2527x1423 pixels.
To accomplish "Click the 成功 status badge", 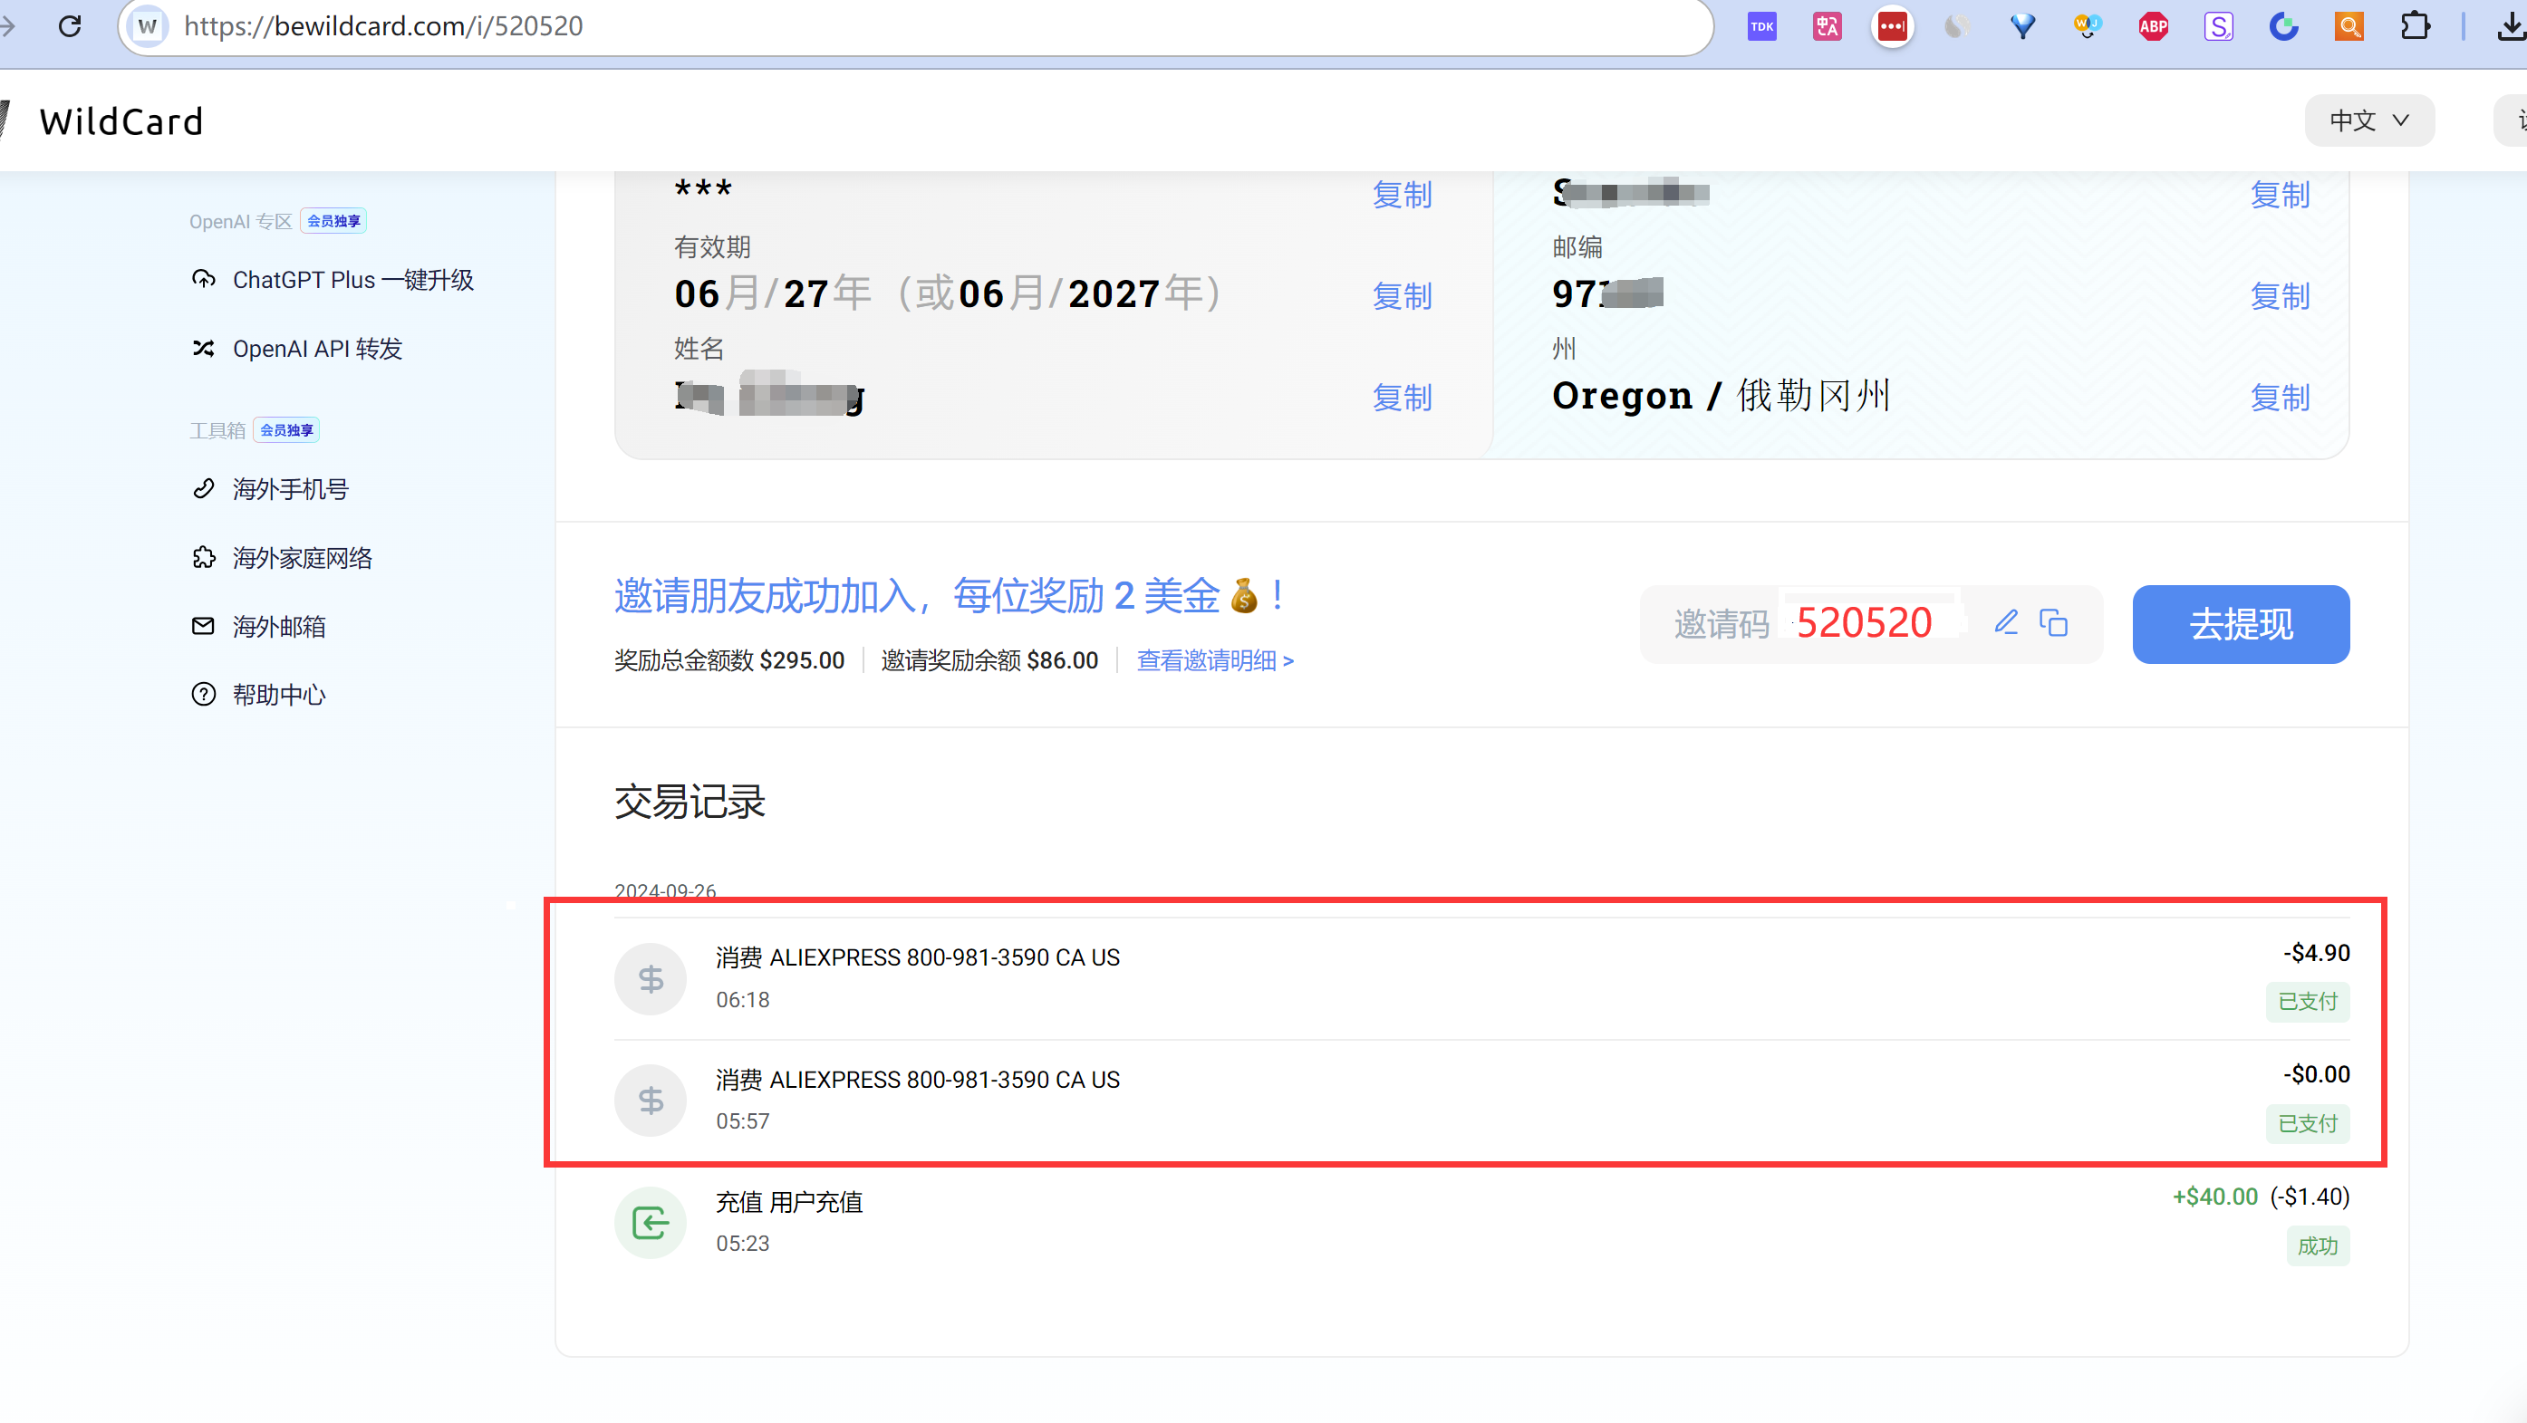I will click(2317, 1246).
